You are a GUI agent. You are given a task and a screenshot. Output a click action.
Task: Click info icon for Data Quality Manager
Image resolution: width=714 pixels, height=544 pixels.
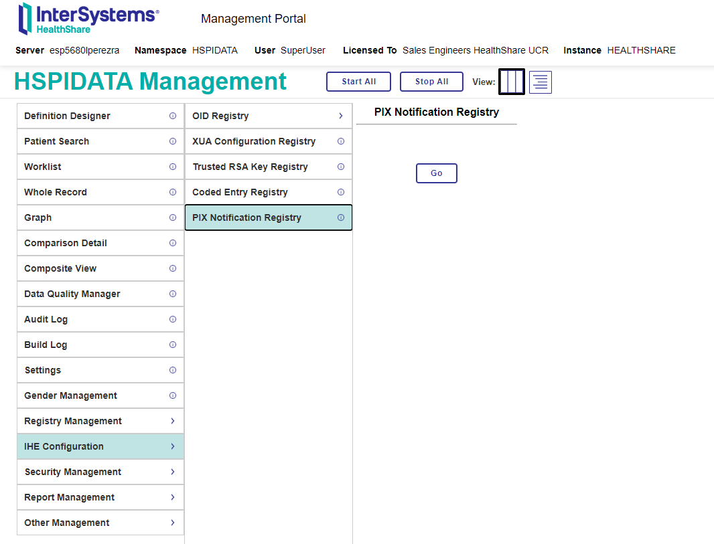tap(173, 294)
